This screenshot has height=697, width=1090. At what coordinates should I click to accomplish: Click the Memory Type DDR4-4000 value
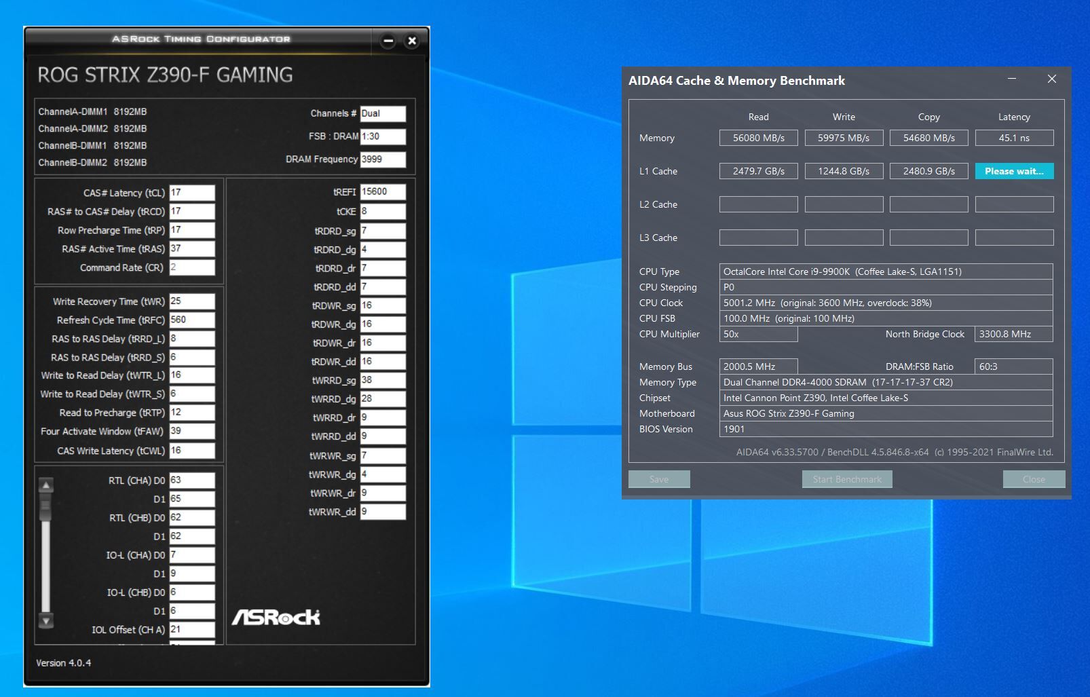886,382
